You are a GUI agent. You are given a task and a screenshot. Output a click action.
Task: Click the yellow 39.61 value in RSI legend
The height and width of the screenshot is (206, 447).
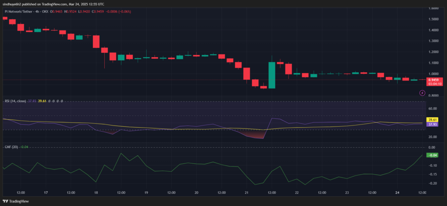click(42, 101)
